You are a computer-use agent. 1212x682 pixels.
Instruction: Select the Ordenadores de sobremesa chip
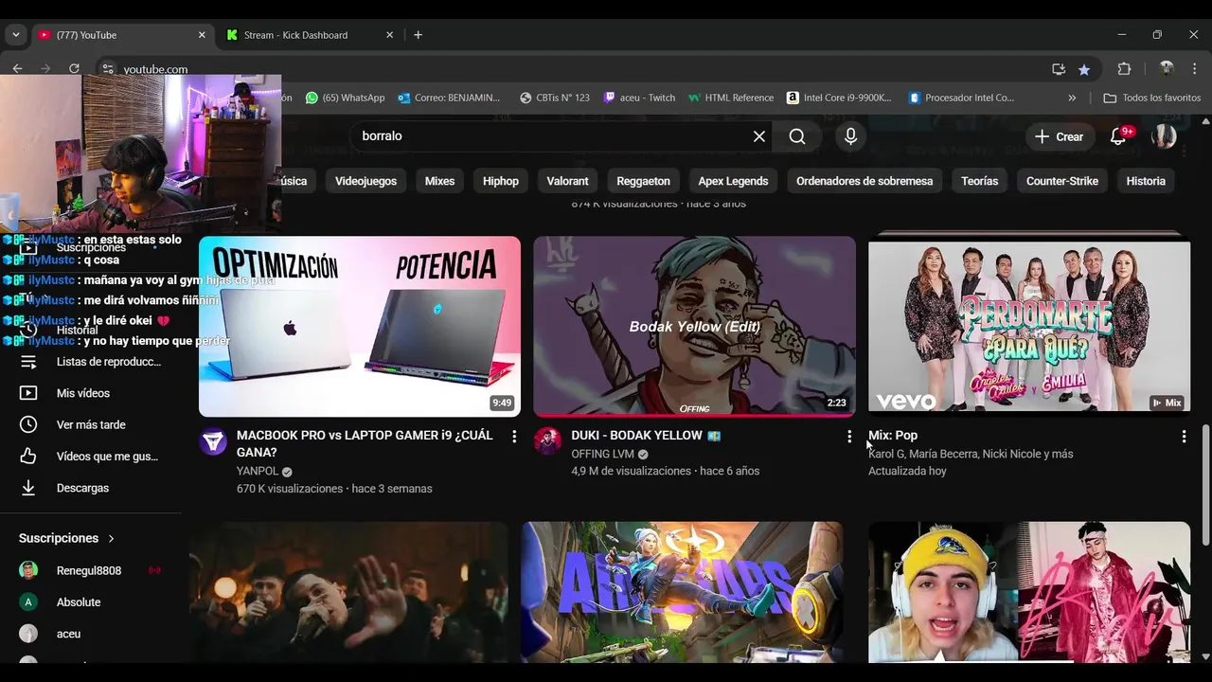pos(864,181)
